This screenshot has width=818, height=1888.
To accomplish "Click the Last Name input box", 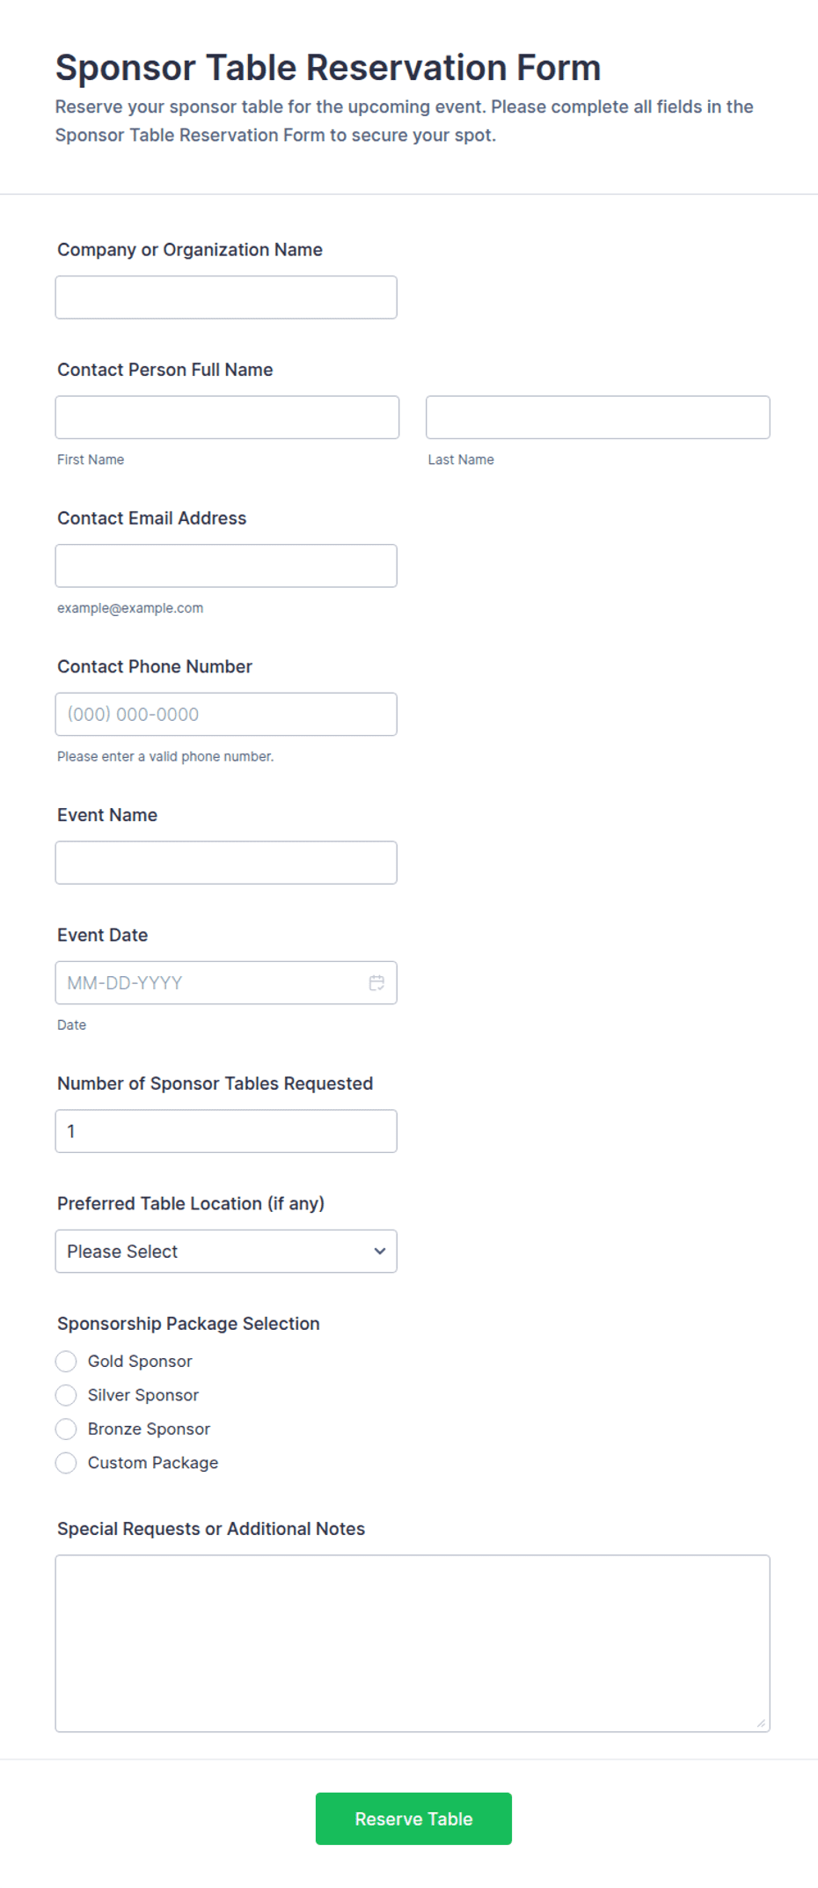I will [597, 417].
